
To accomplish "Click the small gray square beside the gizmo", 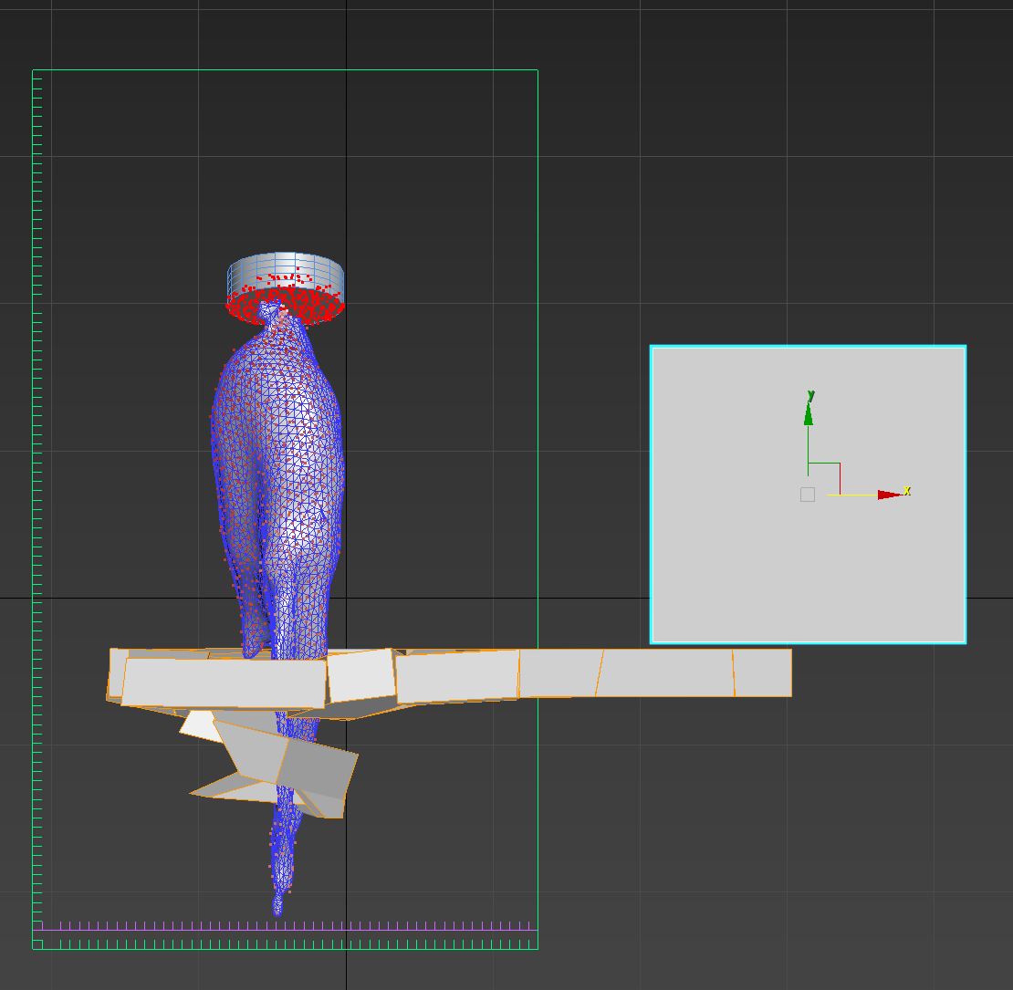I will [x=807, y=495].
